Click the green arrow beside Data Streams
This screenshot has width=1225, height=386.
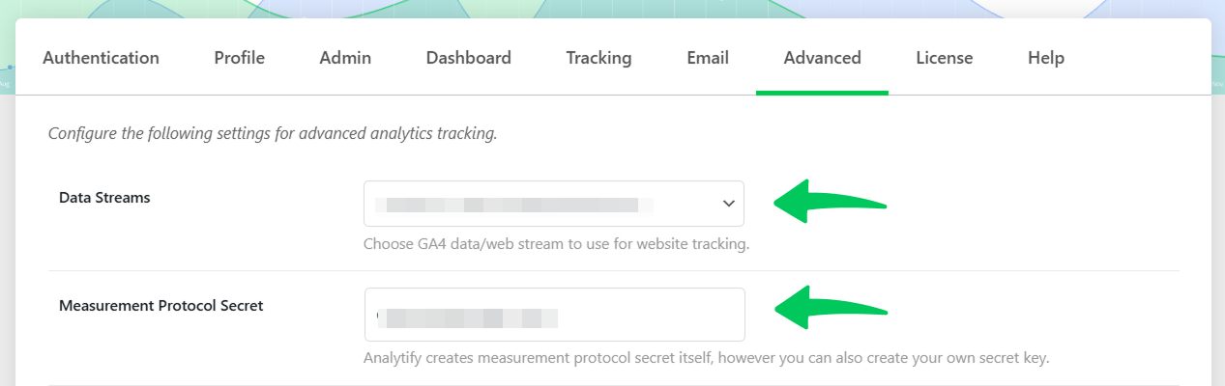[831, 202]
